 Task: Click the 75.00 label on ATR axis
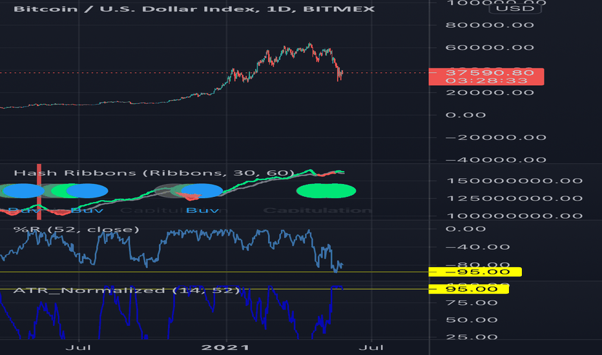[x=472, y=303]
